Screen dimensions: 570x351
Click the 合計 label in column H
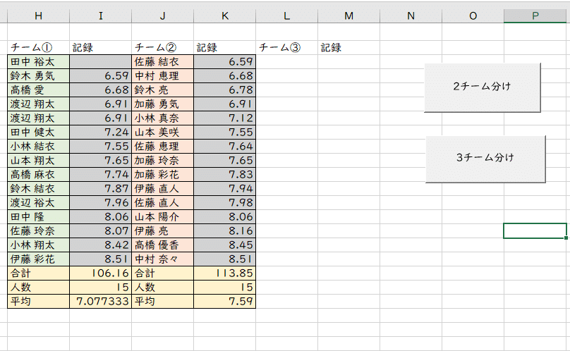point(38,273)
